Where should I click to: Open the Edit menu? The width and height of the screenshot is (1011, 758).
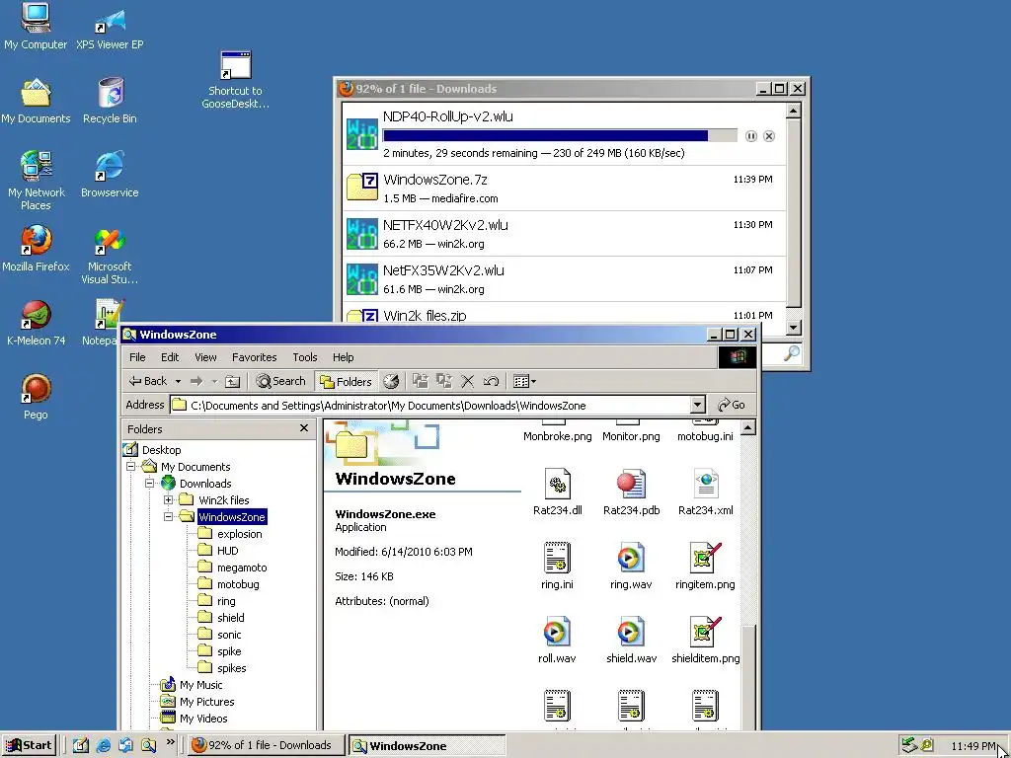[x=170, y=357]
